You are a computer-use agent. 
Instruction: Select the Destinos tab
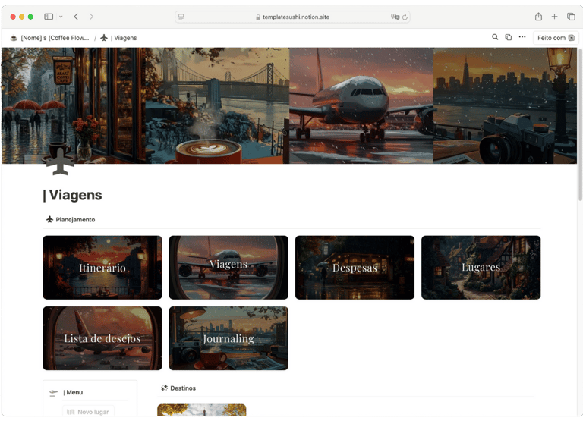[178, 388]
